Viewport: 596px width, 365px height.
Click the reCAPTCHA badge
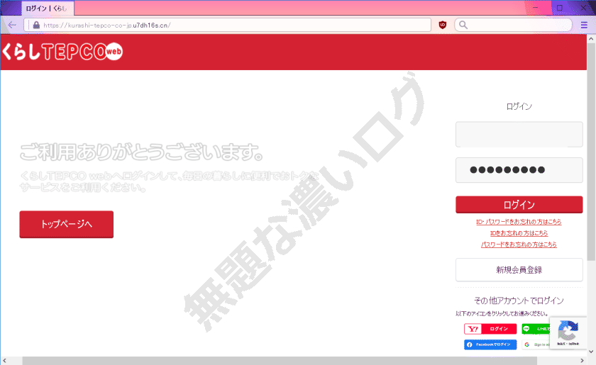[568, 333]
